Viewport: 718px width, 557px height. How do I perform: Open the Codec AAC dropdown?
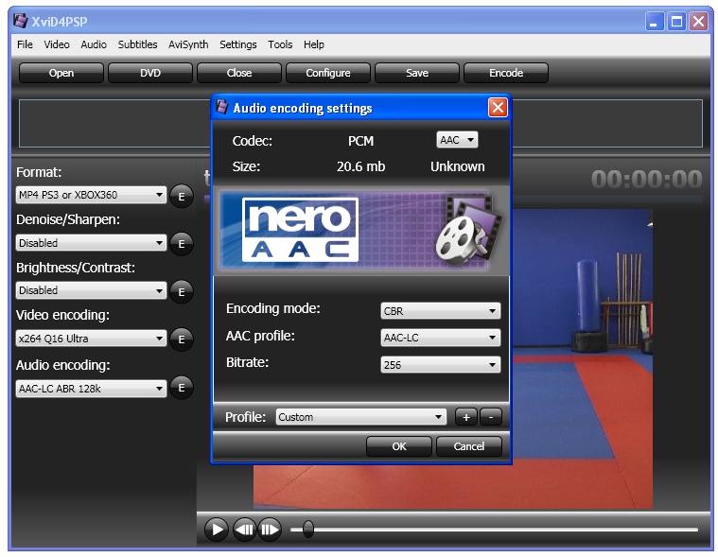(x=457, y=140)
